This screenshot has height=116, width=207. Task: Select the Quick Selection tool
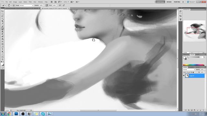pos(3,19)
